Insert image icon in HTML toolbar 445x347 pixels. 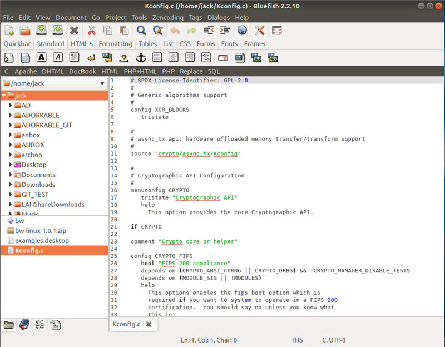(x=240, y=58)
